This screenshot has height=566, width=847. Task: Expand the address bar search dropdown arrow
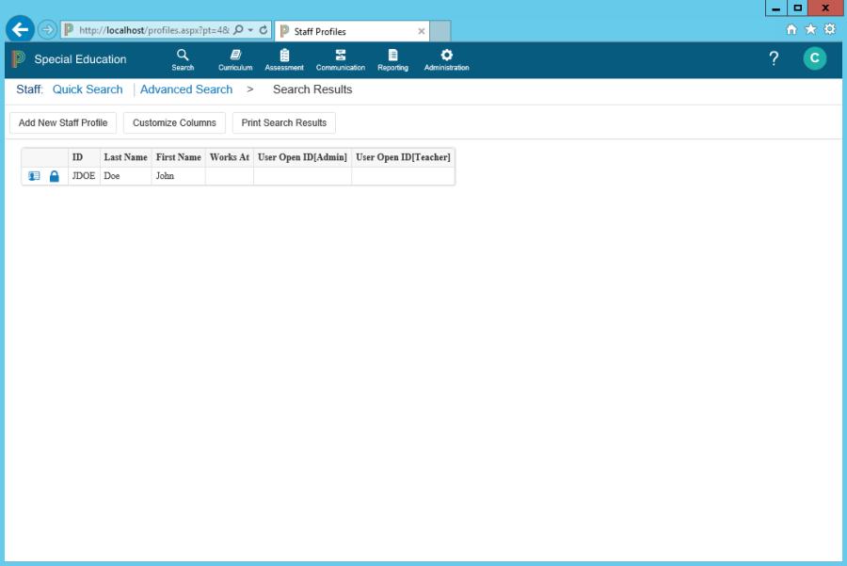coord(250,30)
